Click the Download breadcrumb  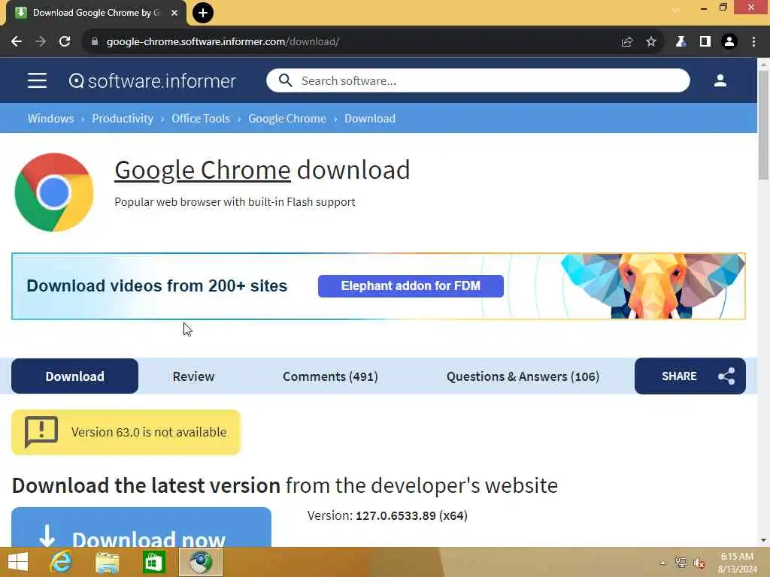(370, 119)
